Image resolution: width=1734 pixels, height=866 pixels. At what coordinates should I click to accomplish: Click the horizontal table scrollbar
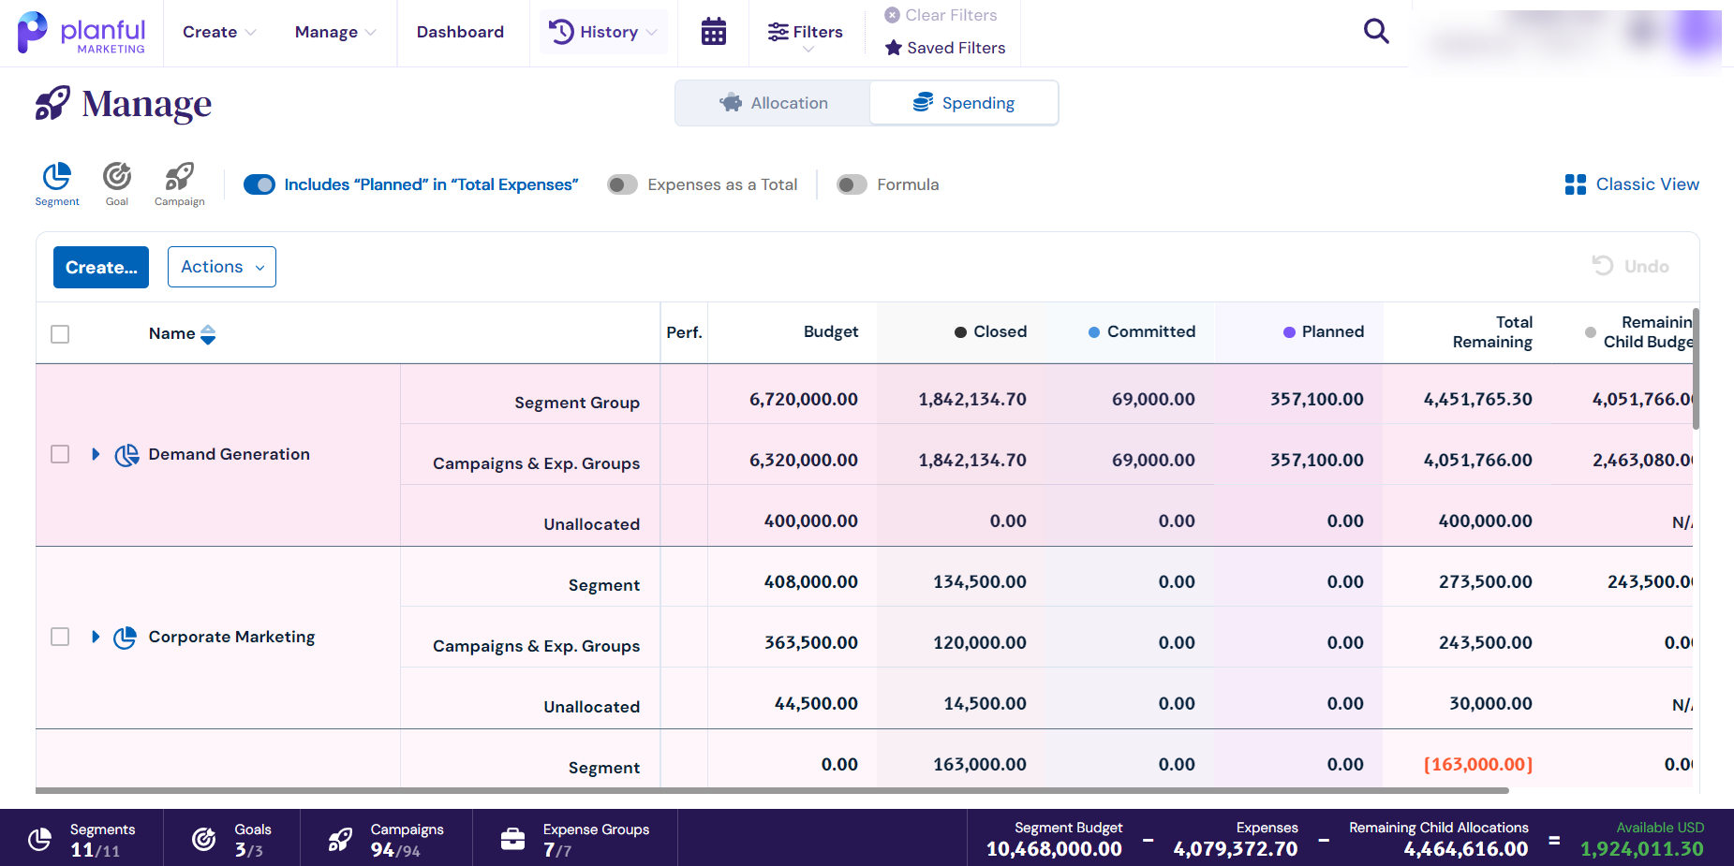[x=772, y=790]
